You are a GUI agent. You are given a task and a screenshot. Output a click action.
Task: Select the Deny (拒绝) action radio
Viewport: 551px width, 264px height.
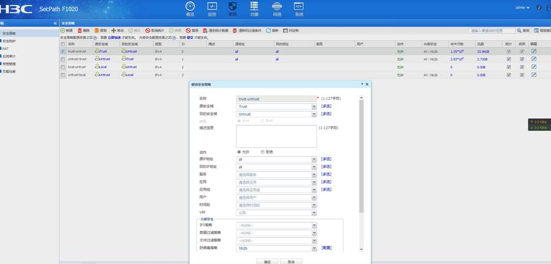[263, 152]
